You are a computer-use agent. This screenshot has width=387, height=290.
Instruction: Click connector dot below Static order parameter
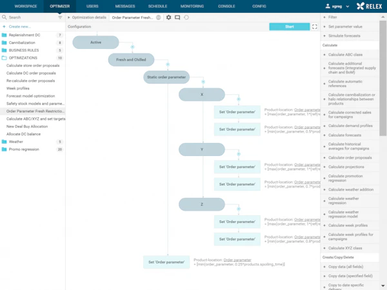[x=203, y=82]
